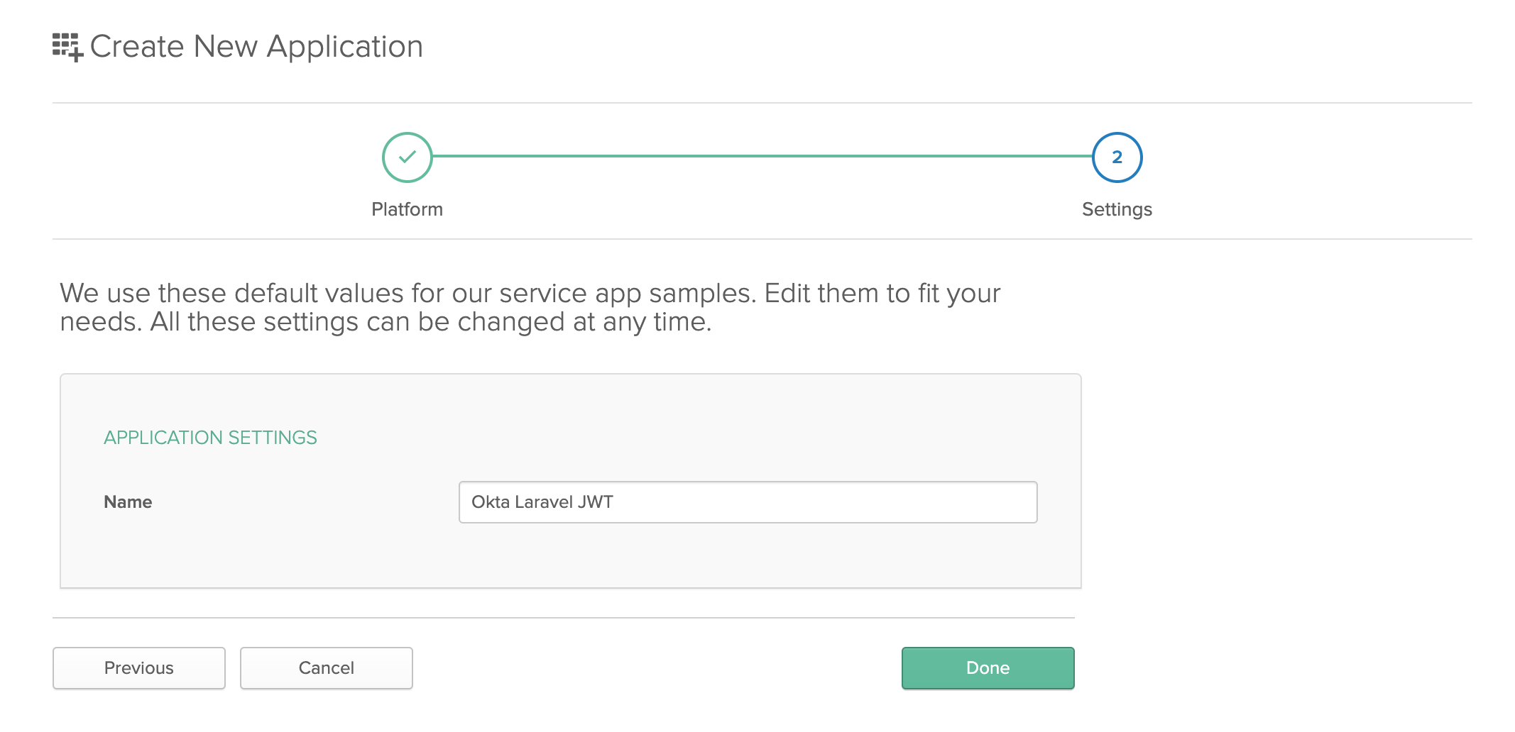Click the Create New Application grid icon
The image size is (1515, 732).
[67, 45]
